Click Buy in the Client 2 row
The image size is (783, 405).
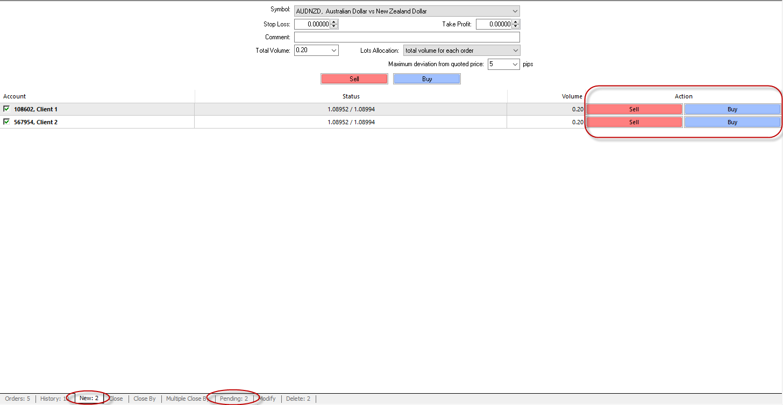[x=732, y=122]
